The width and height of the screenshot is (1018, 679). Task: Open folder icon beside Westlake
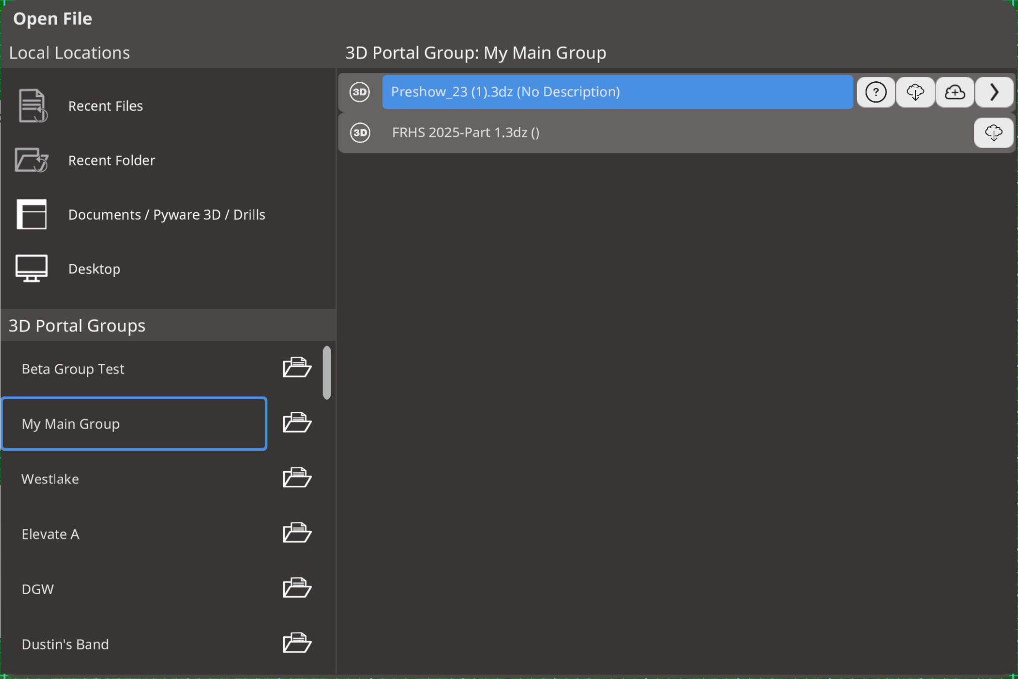[297, 478]
